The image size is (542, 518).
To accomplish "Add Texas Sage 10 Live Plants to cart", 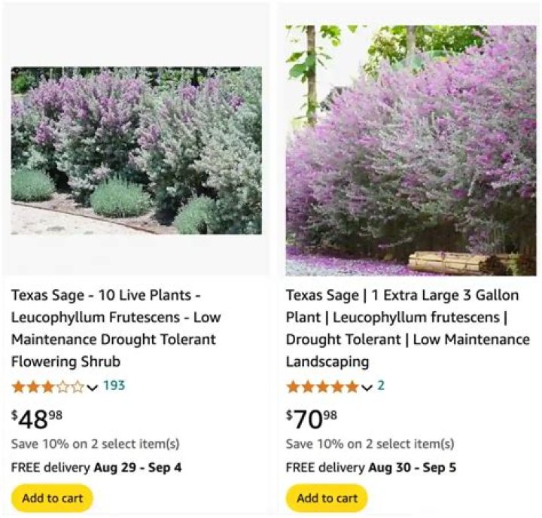I will pos(52,498).
